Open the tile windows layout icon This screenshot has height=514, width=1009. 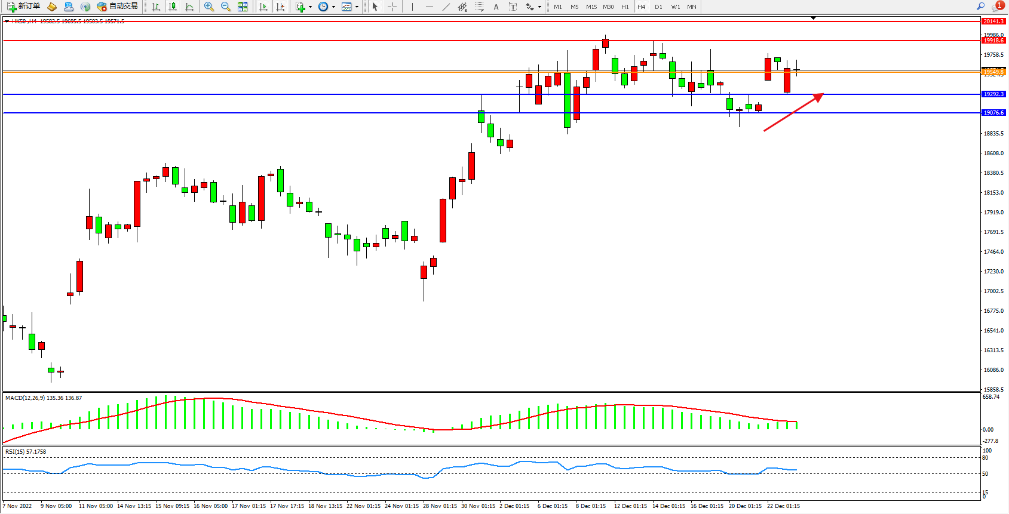click(243, 7)
